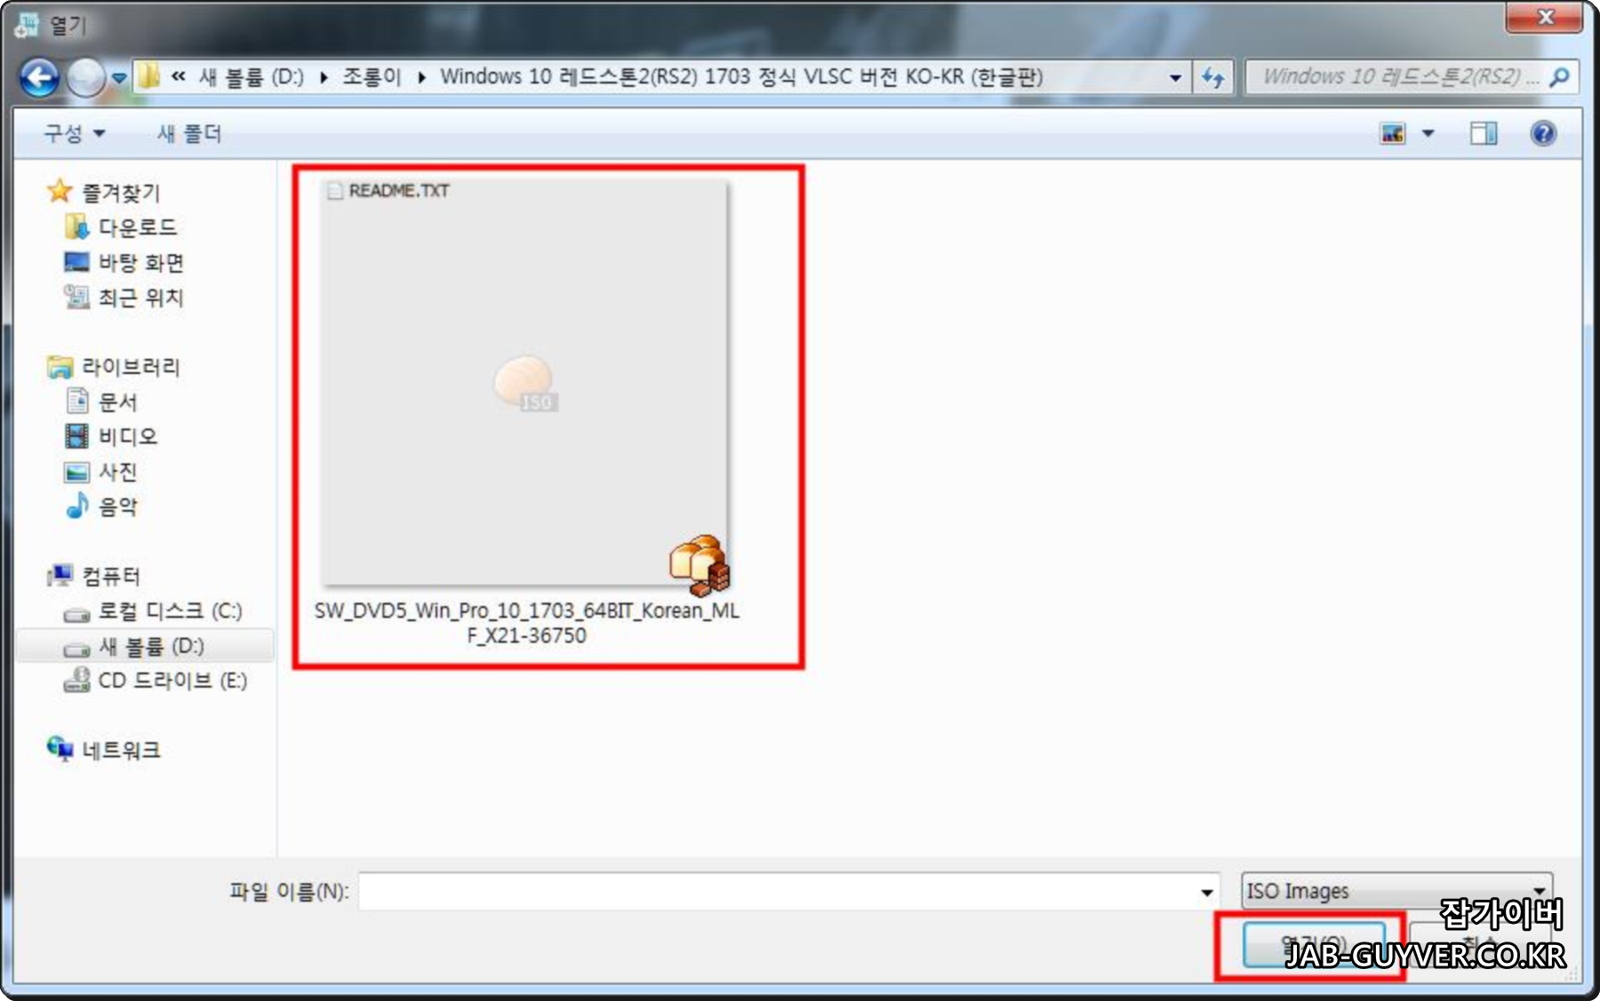Click the ImgBurn bread overlay icon on thumbnail
This screenshot has width=1600, height=1001.
click(700, 565)
